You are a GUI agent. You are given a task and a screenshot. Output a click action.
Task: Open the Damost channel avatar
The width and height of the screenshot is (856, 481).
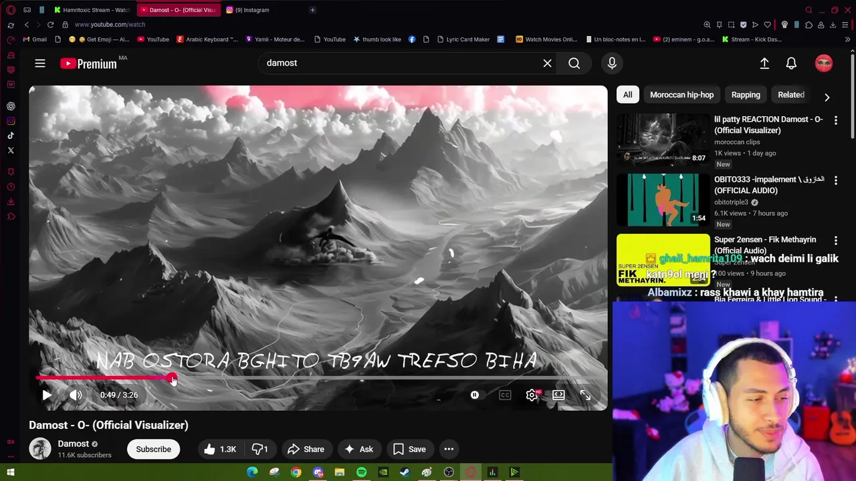click(40, 449)
